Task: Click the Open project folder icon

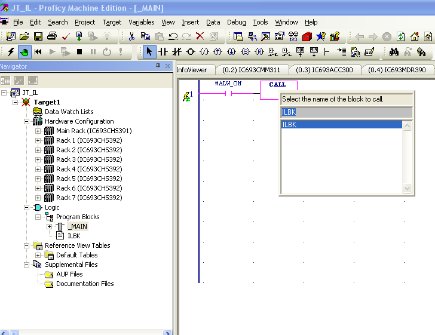Action: click(24, 36)
